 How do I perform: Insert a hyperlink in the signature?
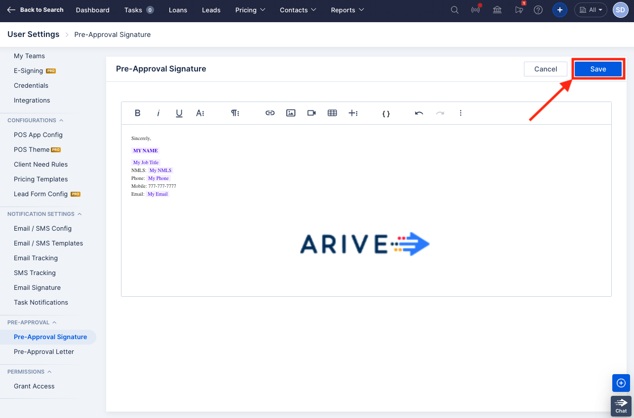pyautogui.click(x=270, y=113)
